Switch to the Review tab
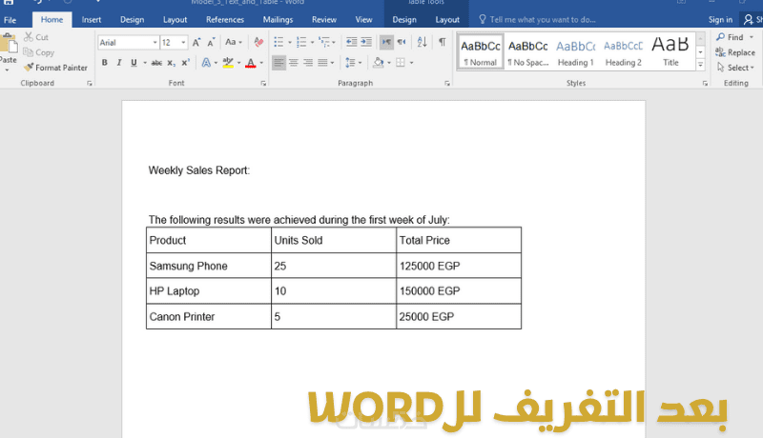Screen dimensions: 763x438 pos(324,20)
